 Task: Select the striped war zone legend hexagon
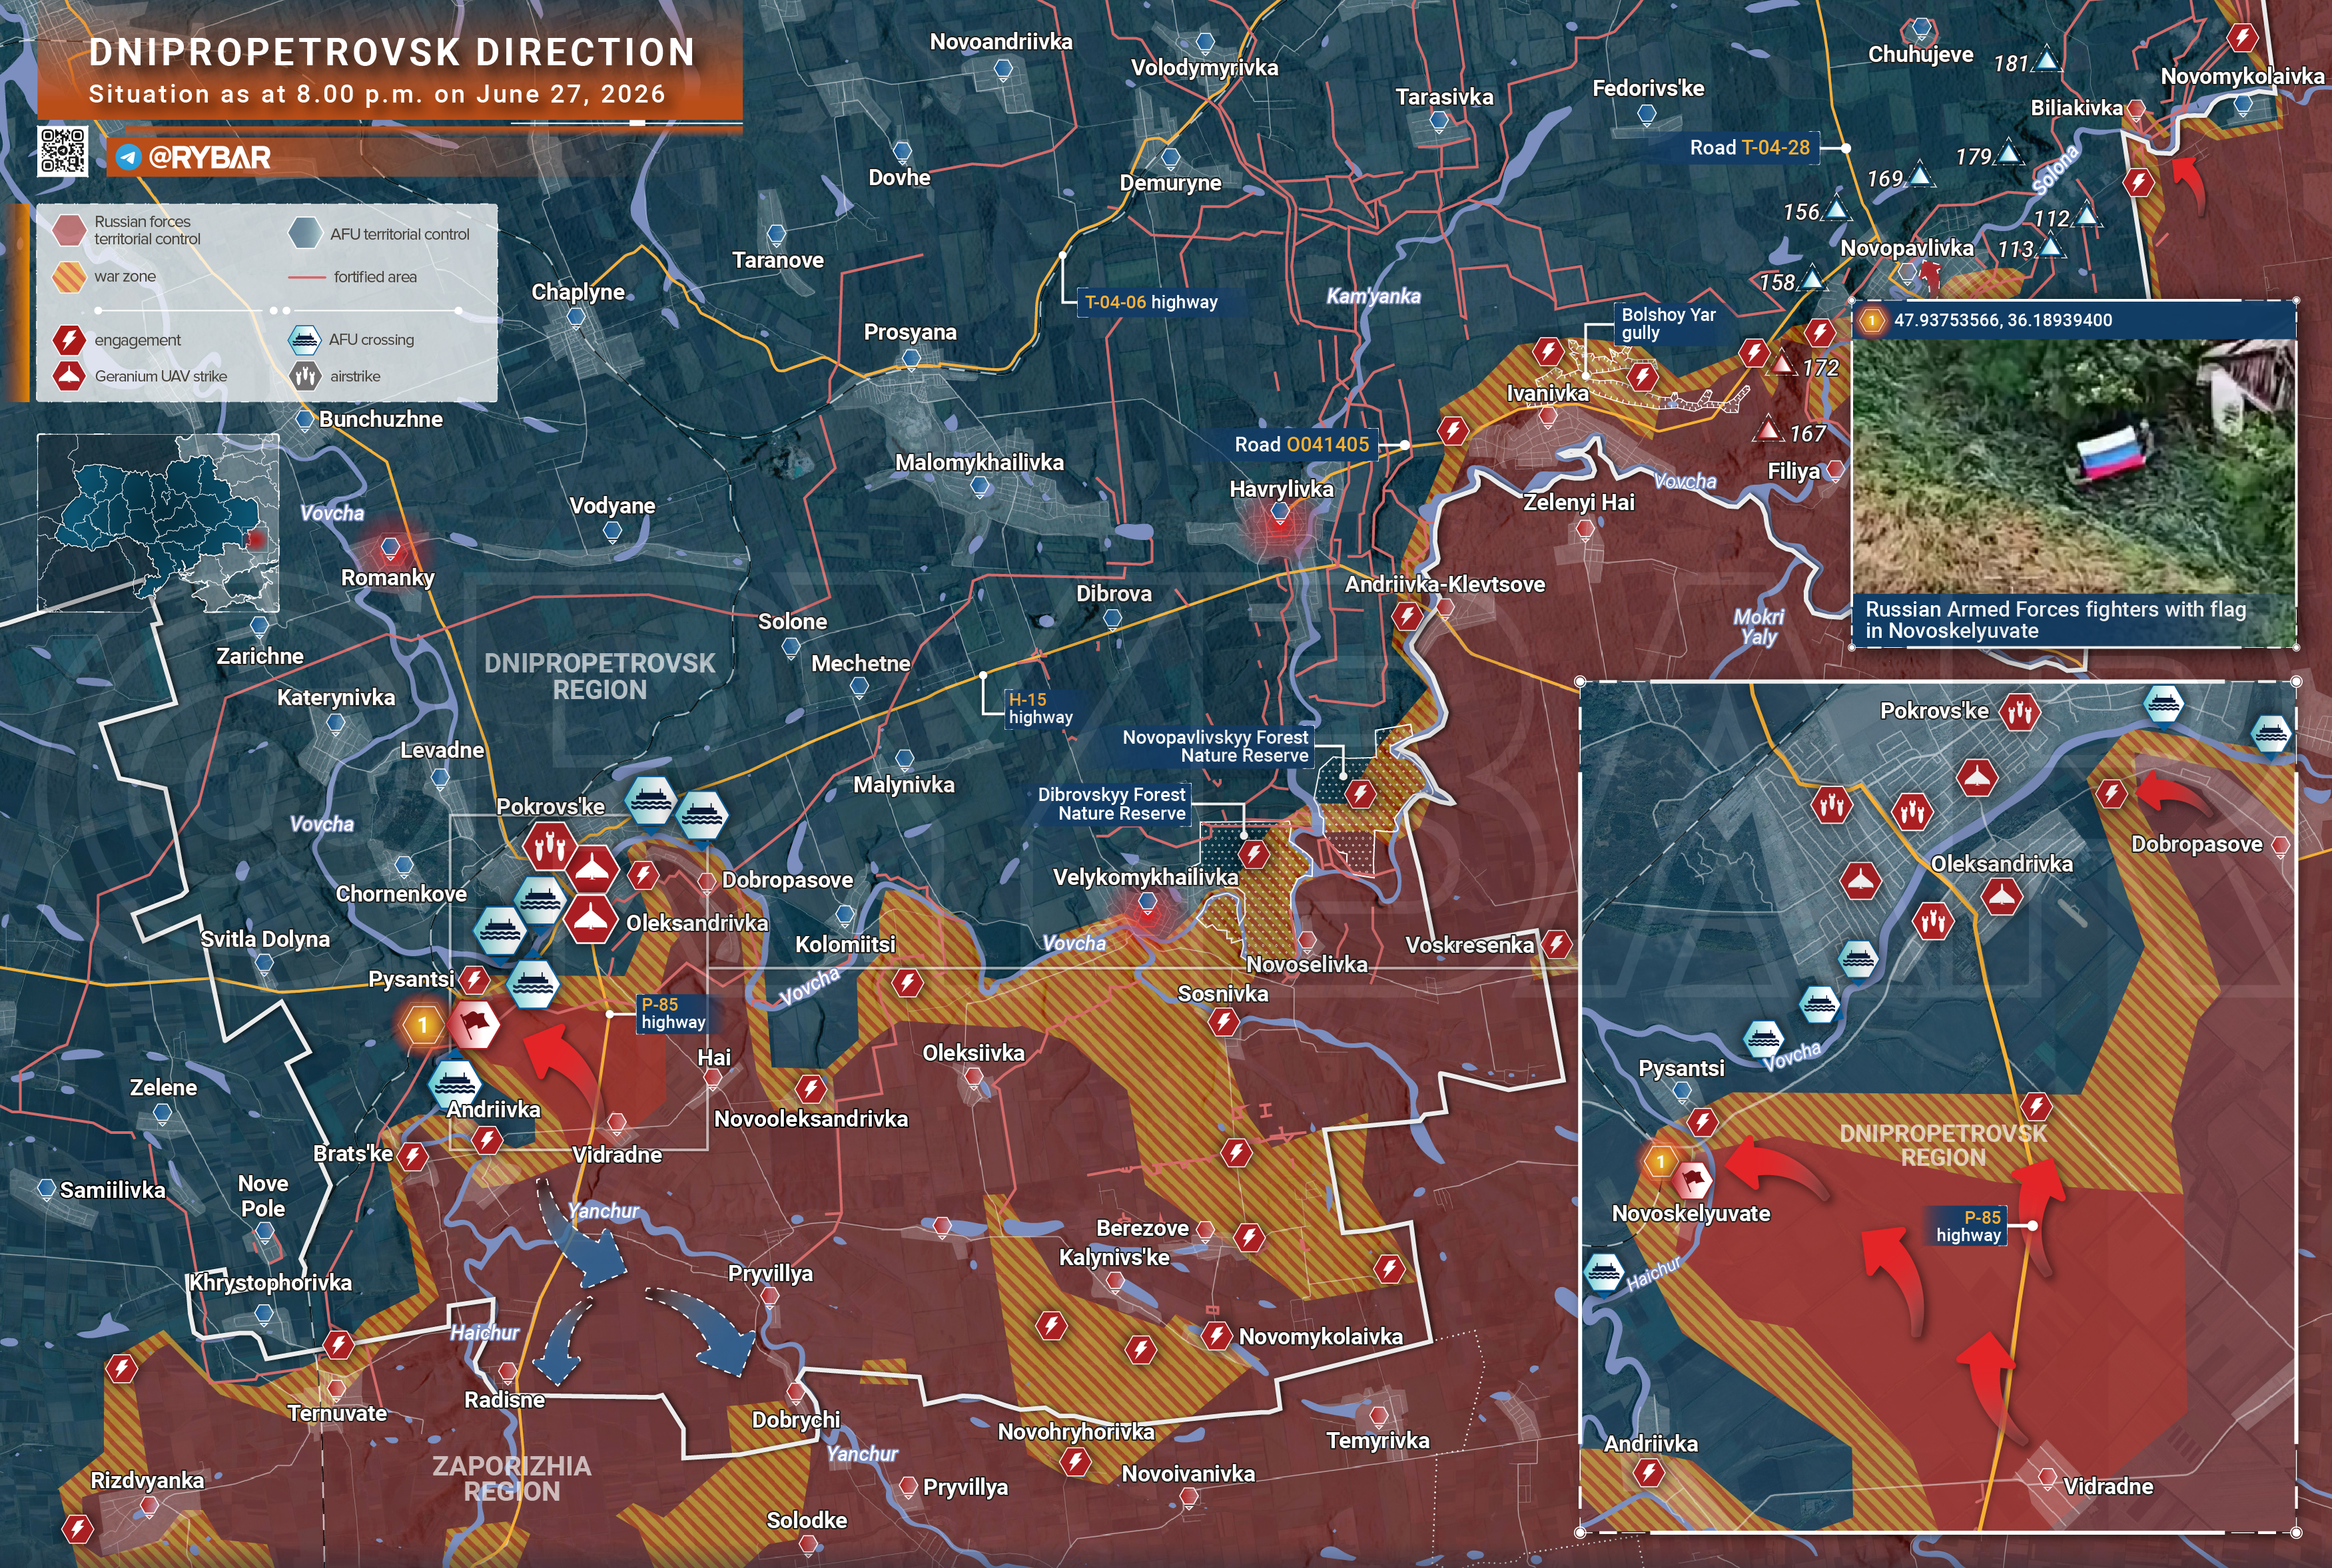click(x=69, y=276)
